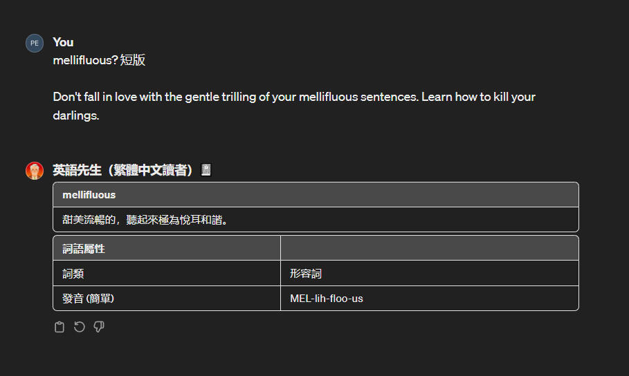
Task: Click the word "darlings." in the user message
Action: click(x=76, y=115)
